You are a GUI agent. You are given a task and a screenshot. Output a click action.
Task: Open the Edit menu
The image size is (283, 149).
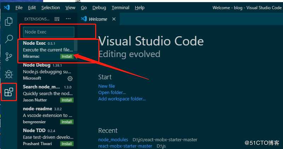click(32, 8)
